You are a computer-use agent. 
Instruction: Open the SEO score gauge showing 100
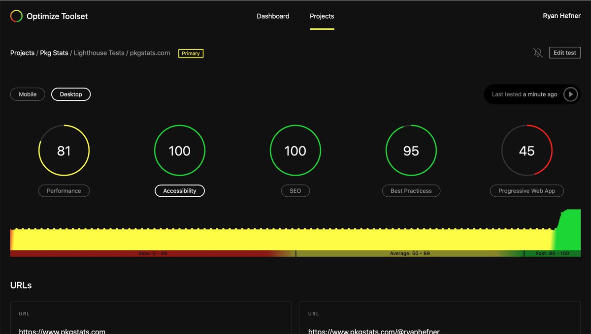click(x=295, y=151)
